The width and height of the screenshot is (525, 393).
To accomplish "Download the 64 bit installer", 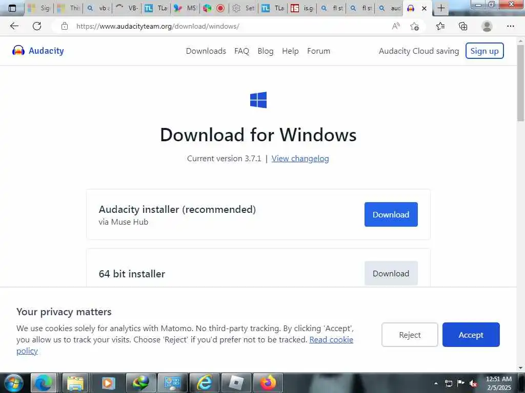I will (391, 273).
